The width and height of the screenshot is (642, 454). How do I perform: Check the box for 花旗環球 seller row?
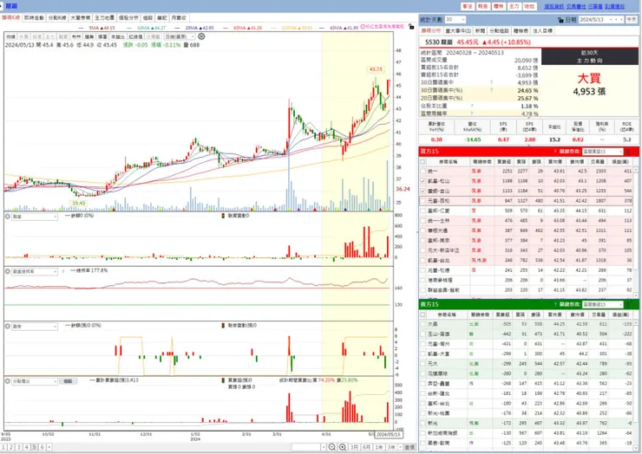point(423,373)
